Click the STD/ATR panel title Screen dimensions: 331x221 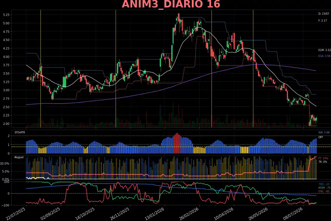point(20,132)
